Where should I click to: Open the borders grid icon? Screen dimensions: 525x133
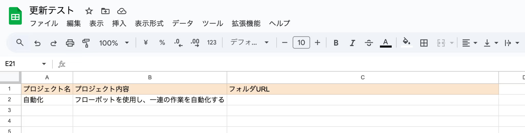pyautogui.click(x=424, y=43)
